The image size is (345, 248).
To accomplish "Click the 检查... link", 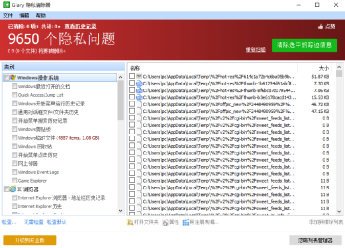I will pyautogui.click(x=9, y=222).
